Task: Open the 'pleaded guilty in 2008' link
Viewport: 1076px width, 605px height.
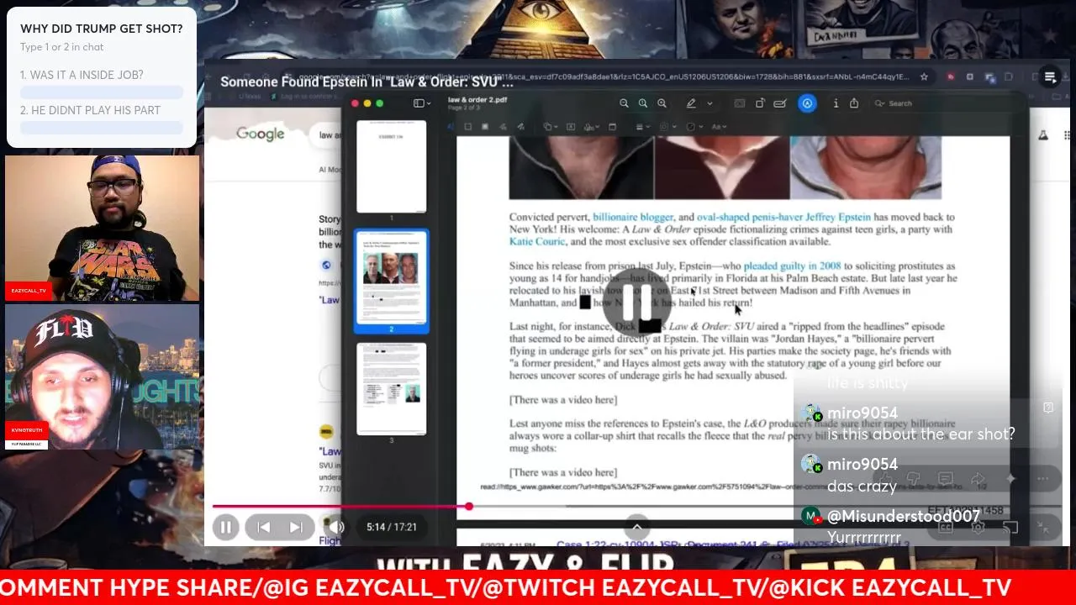Action: (792, 266)
